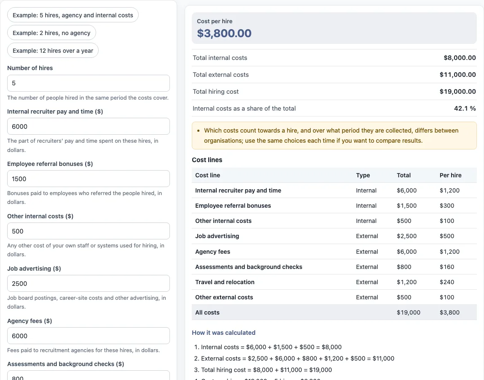
Task: Select Job advertising row label in table
Action: [217, 236]
